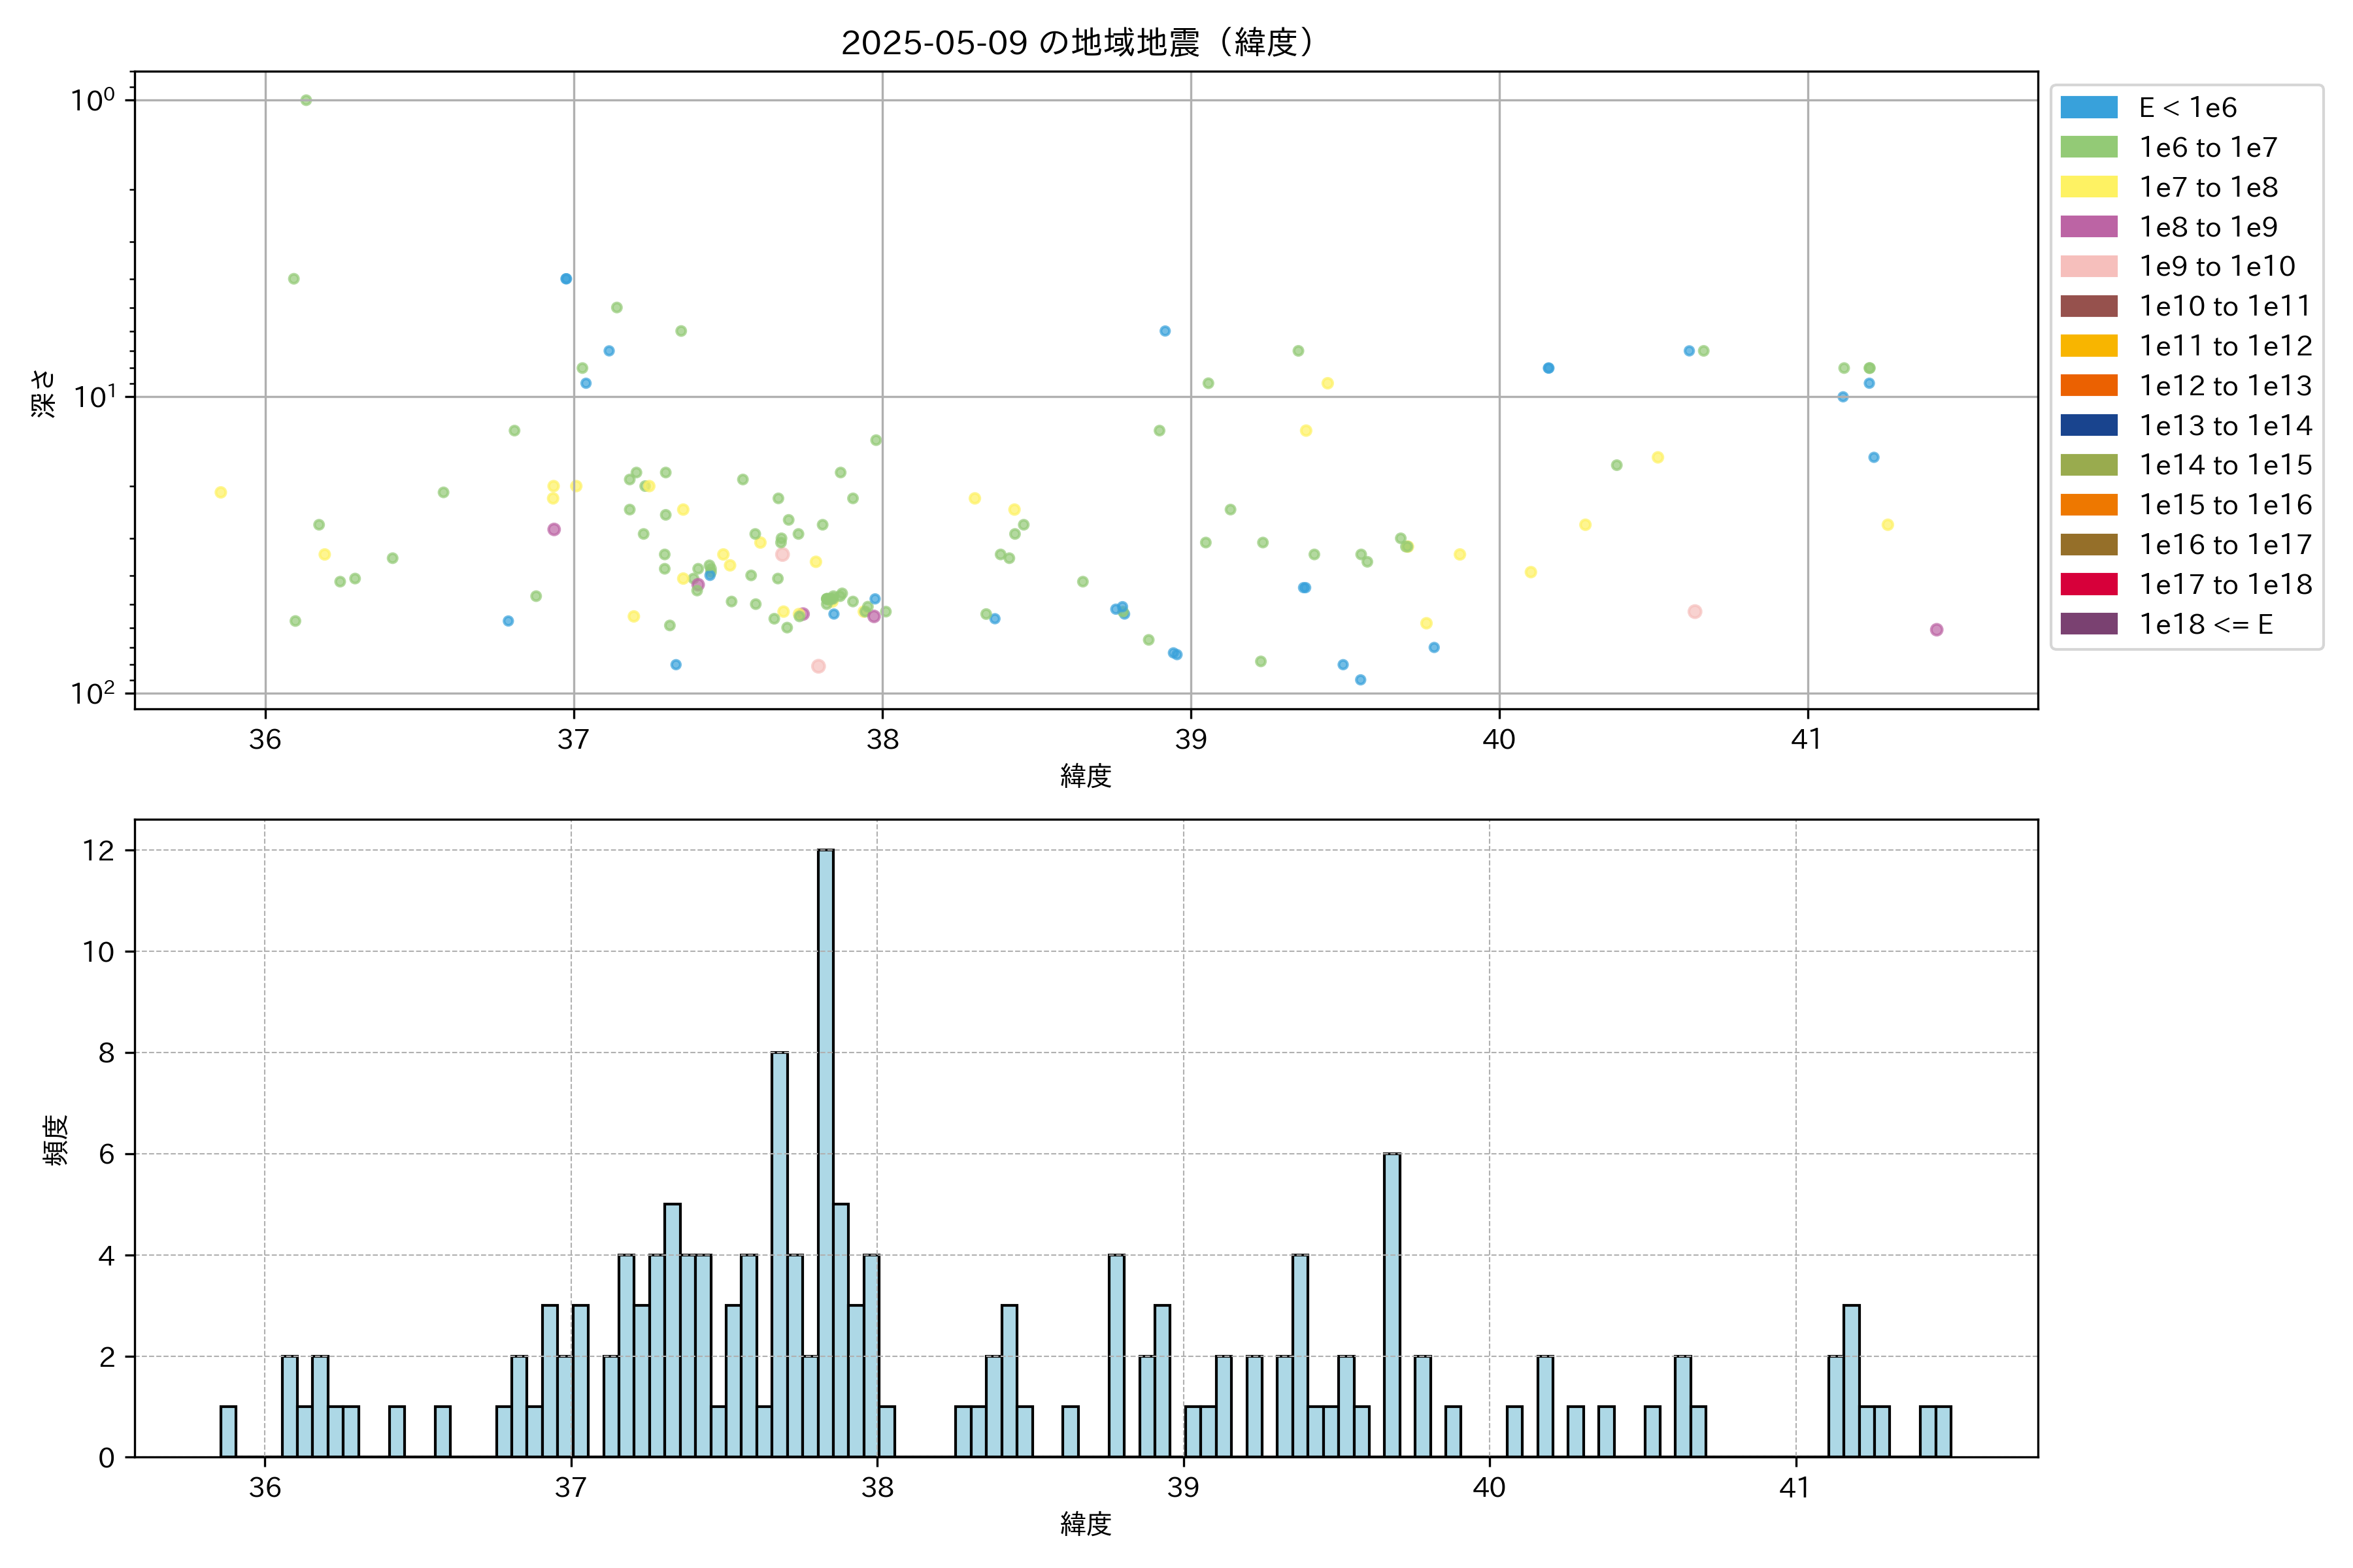Click the histogram bar reaching frequency 8

[x=779, y=1254]
